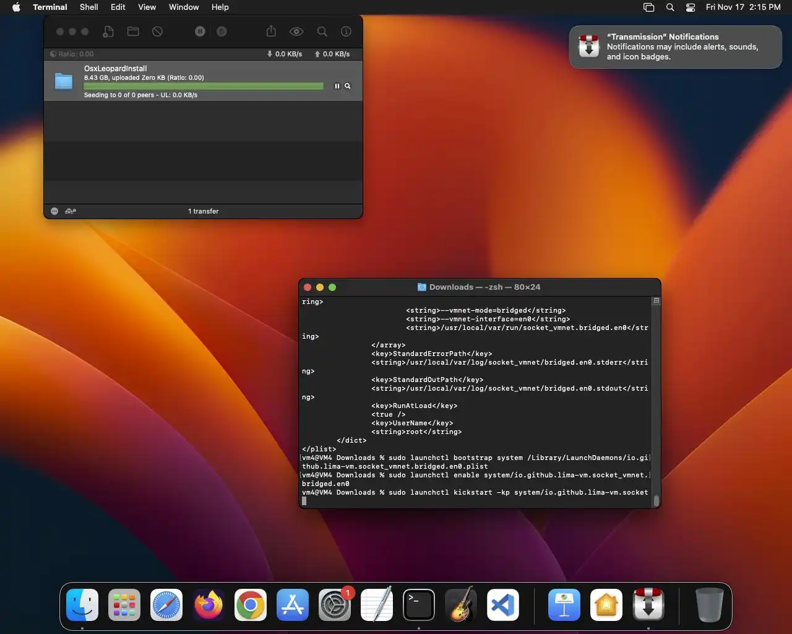The width and height of the screenshot is (792, 634).
Task: Click the folder proxy icon in Terminal title
Action: pos(422,287)
